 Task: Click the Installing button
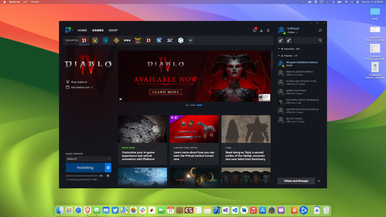[x=85, y=168]
